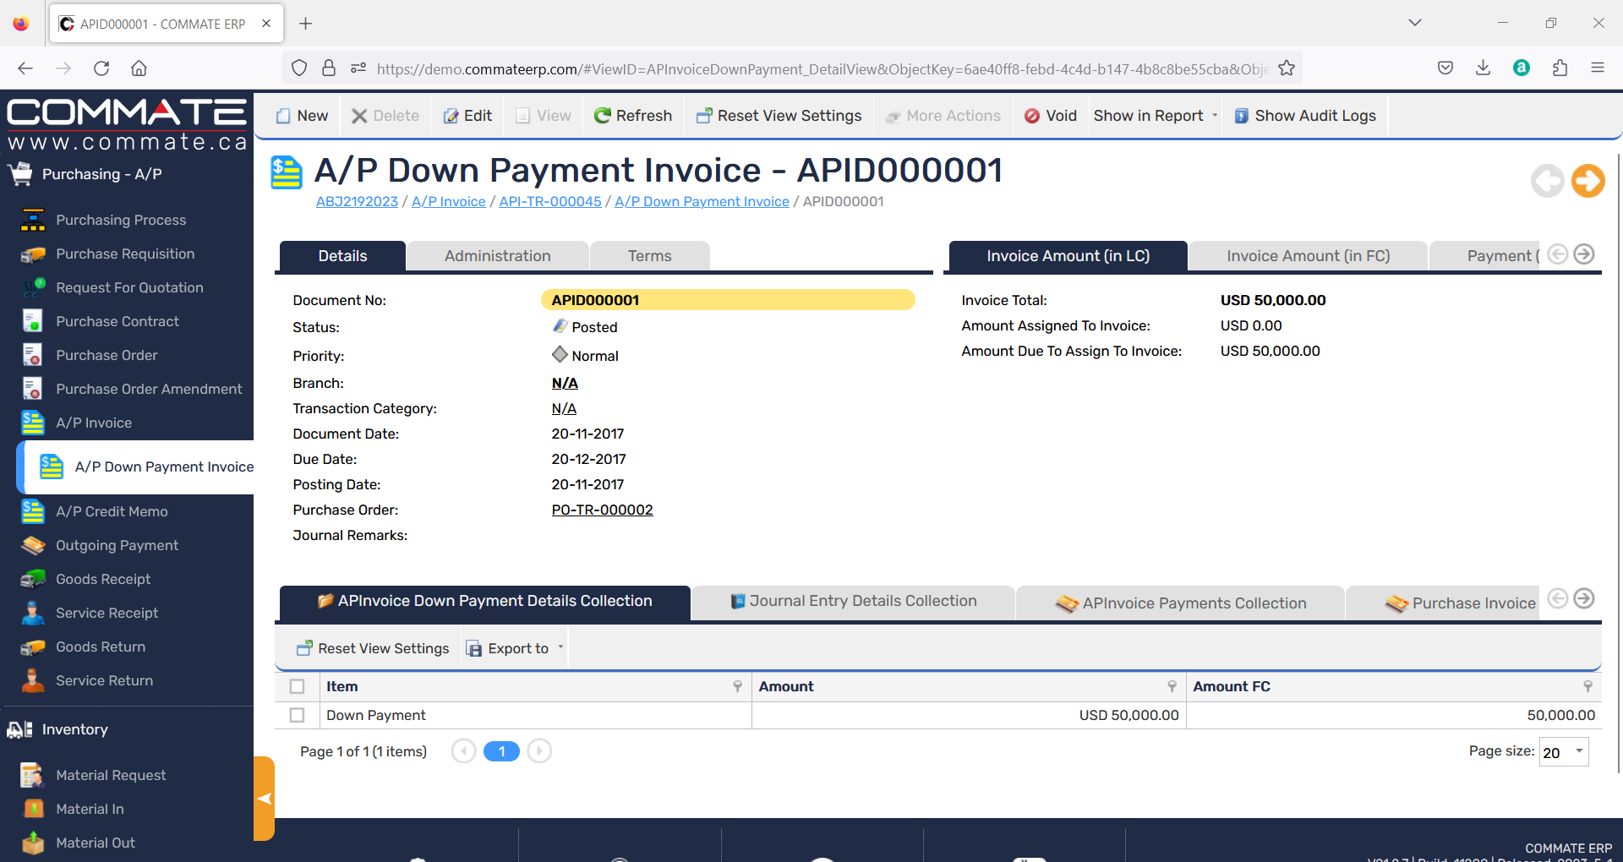Open purchase order PO-TR-000002 link

[602, 510]
